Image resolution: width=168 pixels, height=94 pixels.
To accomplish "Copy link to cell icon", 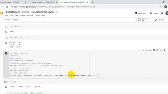I will click(150, 50).
